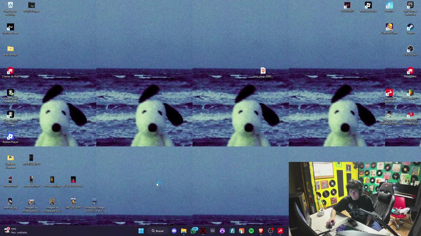Select the ELAAAAAAAA... file on desktop
The image size is (421, 236).
(73, 182)
